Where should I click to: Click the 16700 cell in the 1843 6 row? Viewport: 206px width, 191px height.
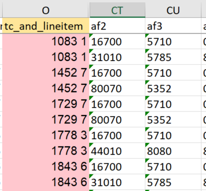[x=117, y=167]
